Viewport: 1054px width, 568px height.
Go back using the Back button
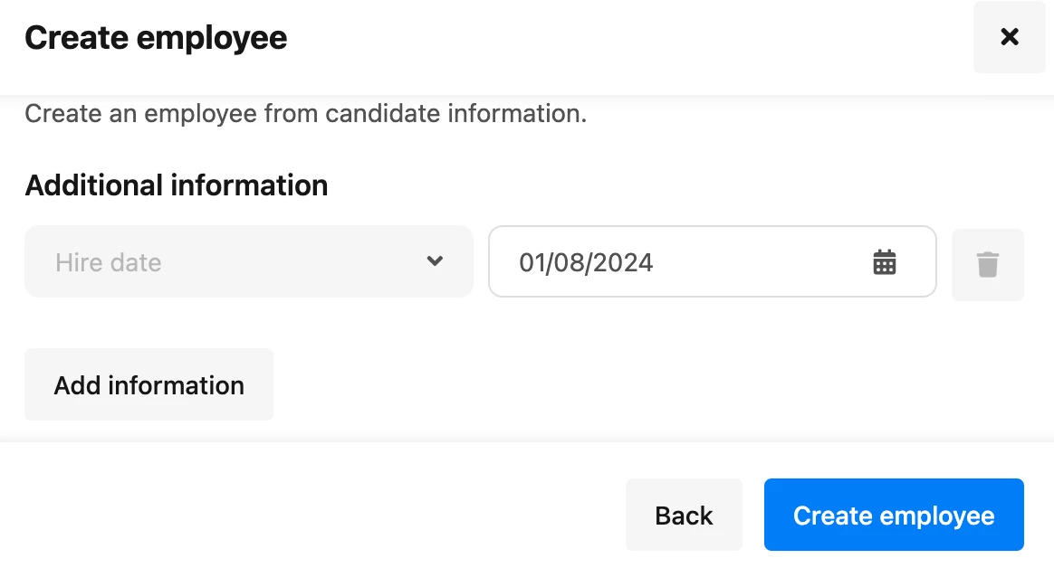684,515
